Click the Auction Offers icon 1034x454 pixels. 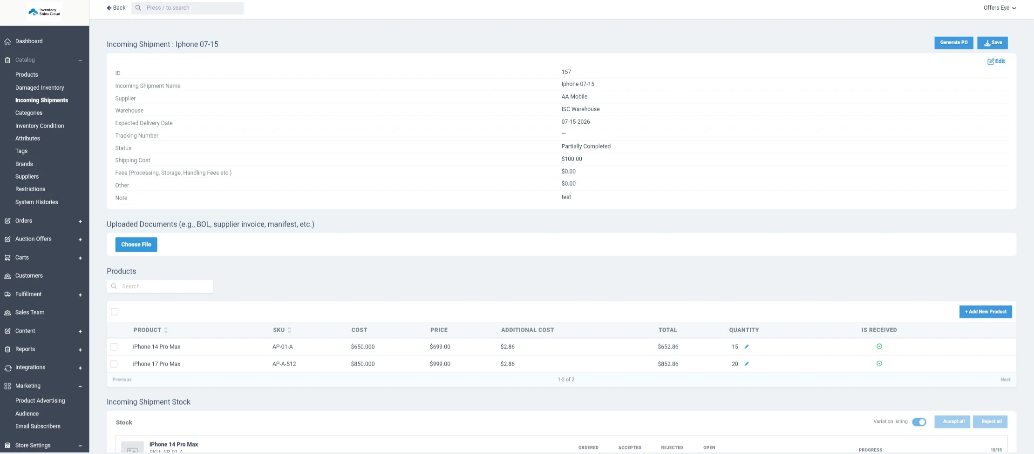(7, 239)
